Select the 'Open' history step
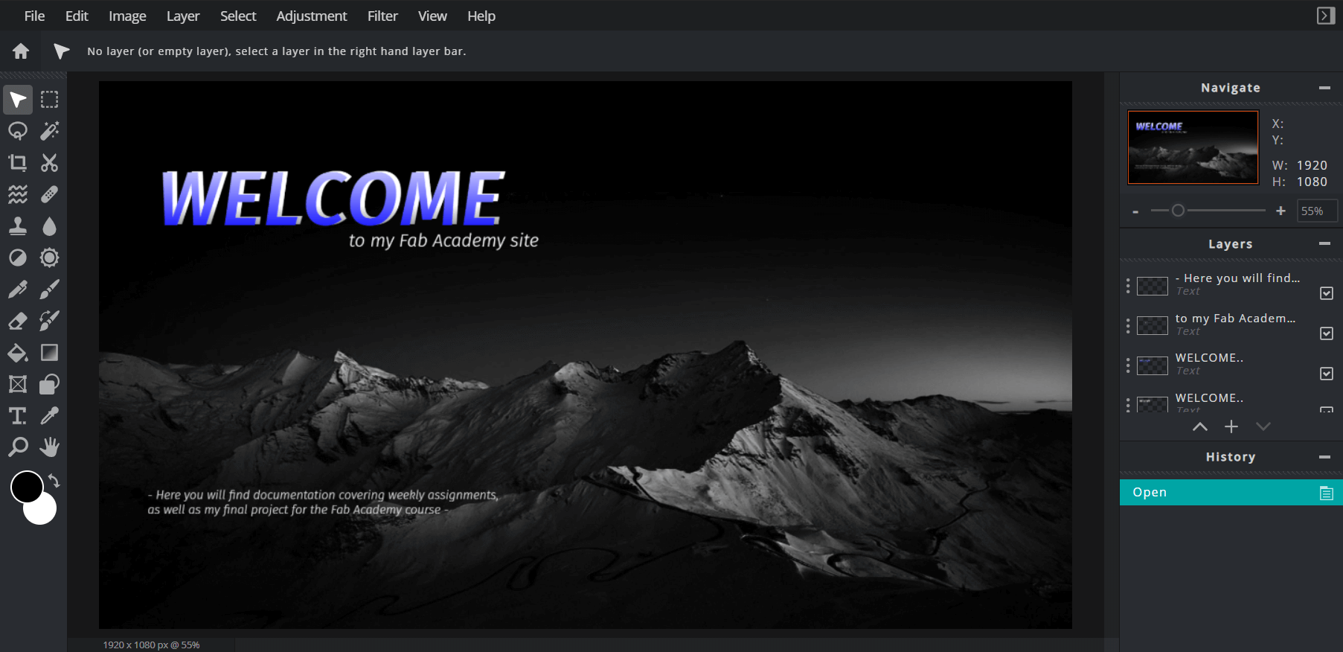This screenshot has height=652, width=1343. click(1231, 492)
